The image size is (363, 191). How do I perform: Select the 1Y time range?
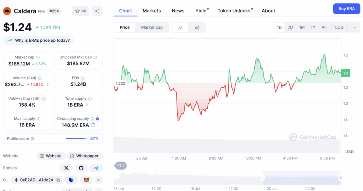pos(313,27)
